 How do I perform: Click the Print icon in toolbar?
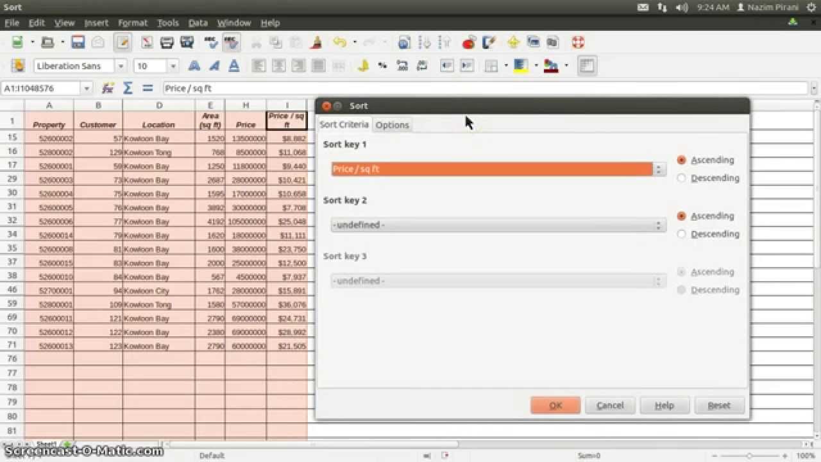tap(167, 43)
